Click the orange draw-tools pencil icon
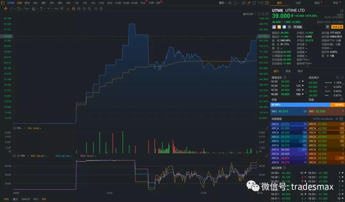 click(x=249, y=3)
